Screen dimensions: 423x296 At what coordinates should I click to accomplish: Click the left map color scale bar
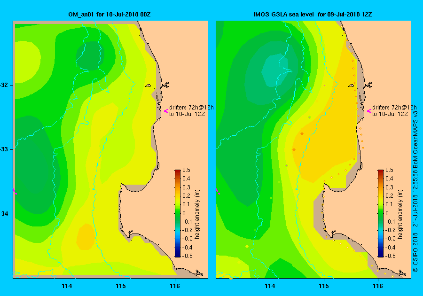(178, 213)
